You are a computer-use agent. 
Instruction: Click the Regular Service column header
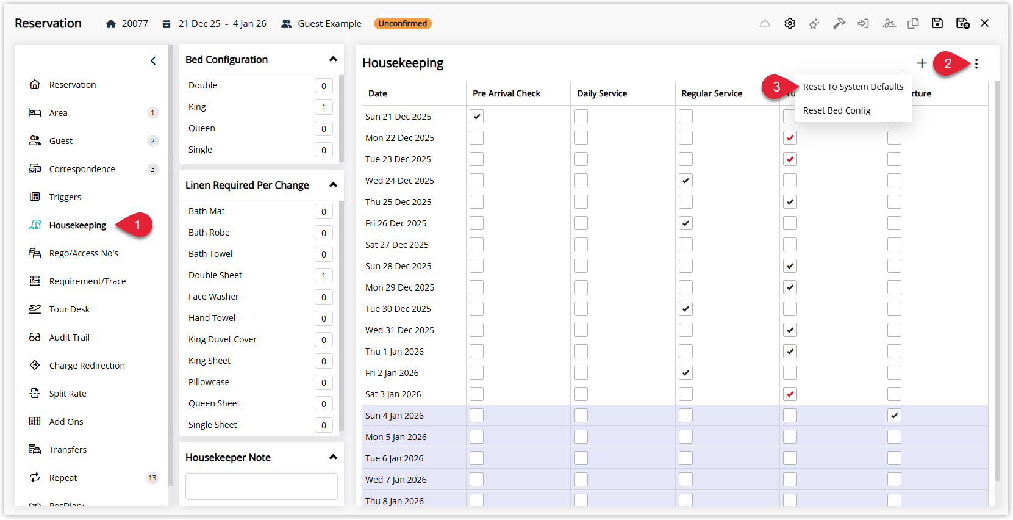(x=712, y=93)
